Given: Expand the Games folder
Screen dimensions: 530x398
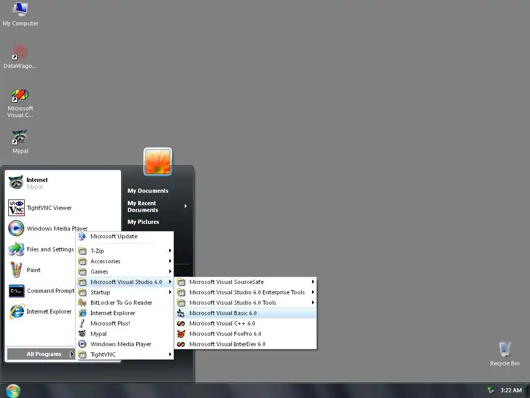Looking at the screenshot, I should 124,272.
